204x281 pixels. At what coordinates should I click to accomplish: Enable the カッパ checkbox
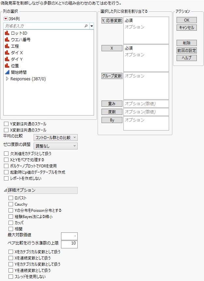pos(11,223)
